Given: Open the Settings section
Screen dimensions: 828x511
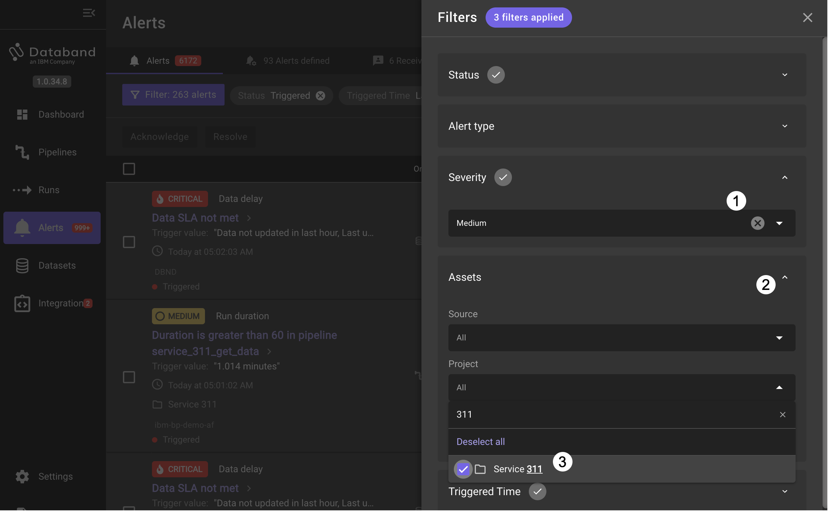Looking at the screenshot, I should coord(52,476).
